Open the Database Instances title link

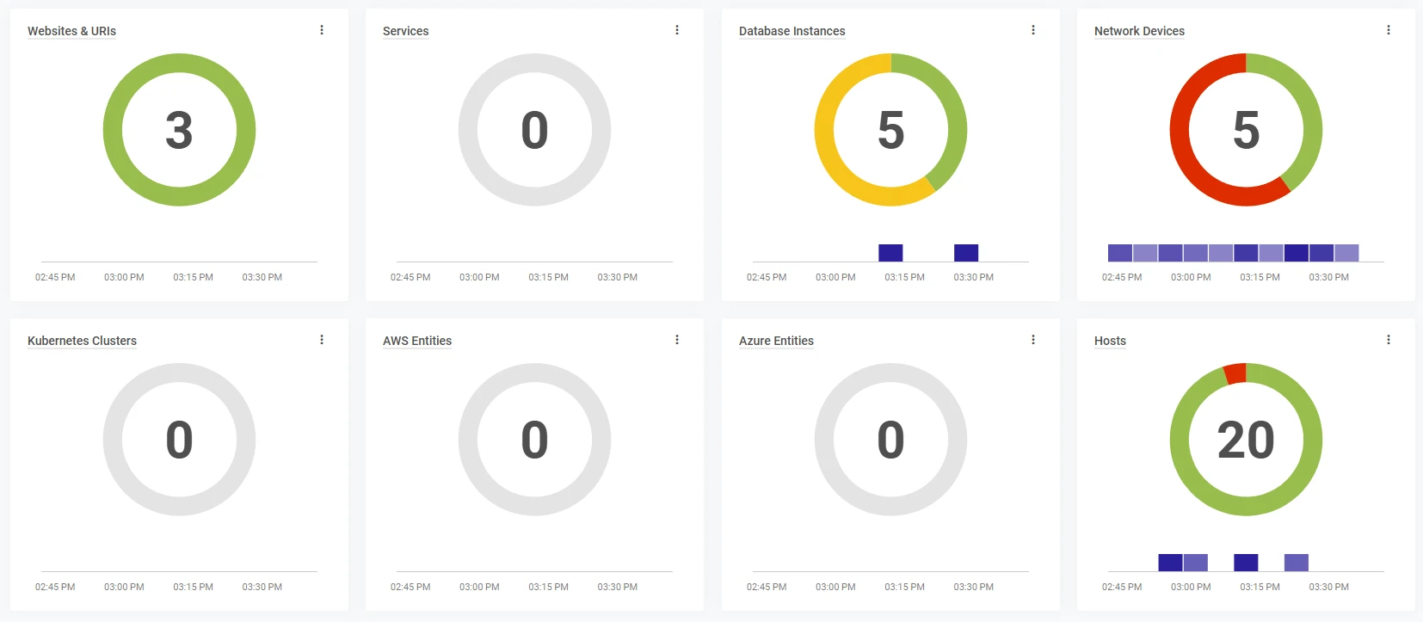[x=792, y=31]
